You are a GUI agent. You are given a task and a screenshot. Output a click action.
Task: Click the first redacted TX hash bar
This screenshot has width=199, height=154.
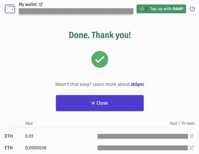coord(143,136)
